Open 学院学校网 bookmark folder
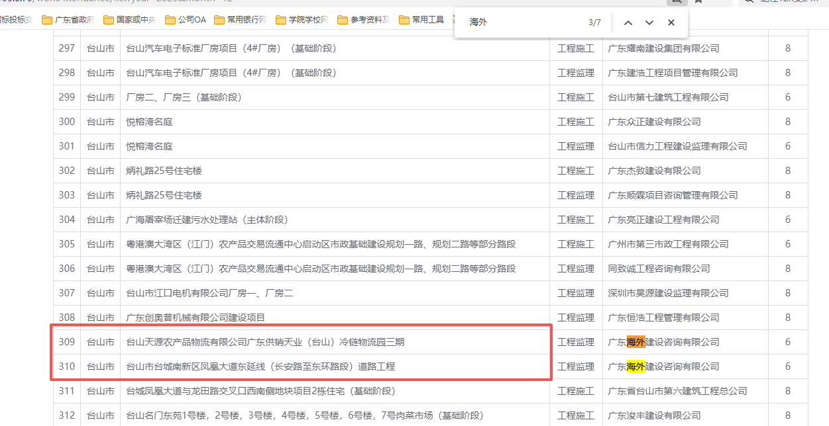The width and height of the screenshot is (829, 426). pyautogui.click(x=302, y=20)
